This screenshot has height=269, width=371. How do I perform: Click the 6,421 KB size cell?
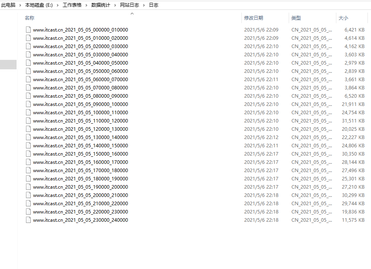tap(354, 30)
